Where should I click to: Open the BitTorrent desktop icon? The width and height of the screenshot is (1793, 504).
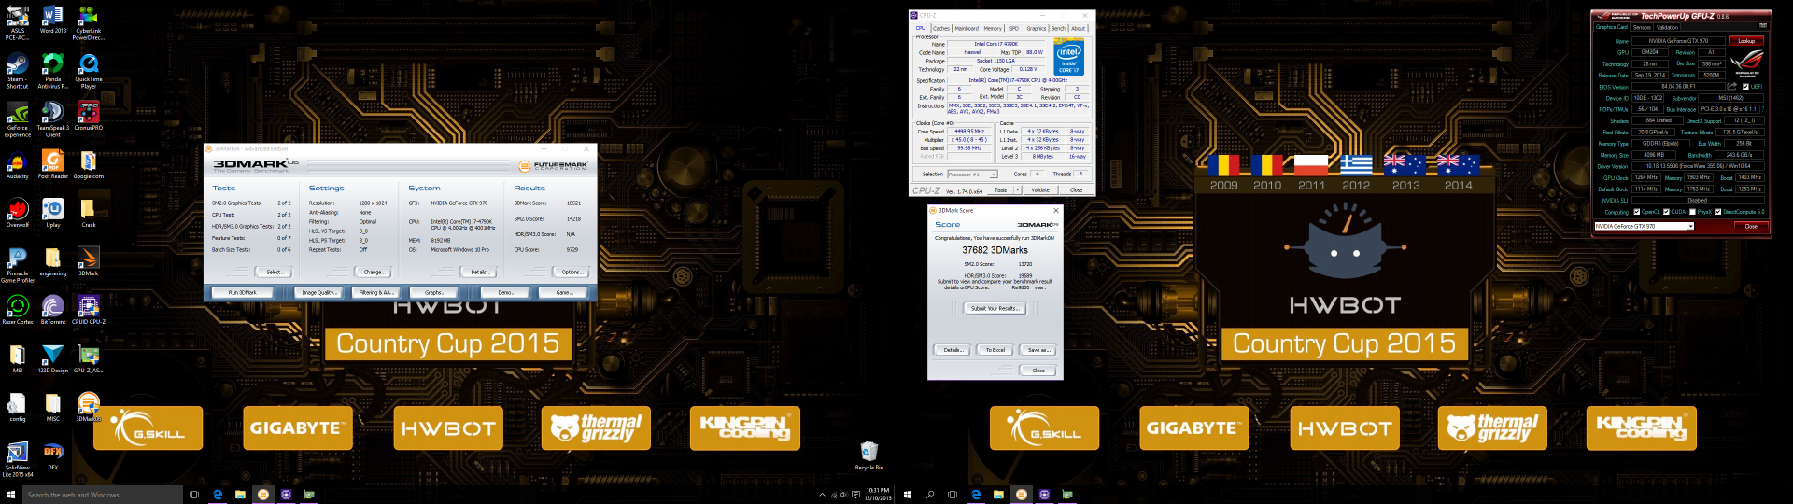tap(53, 311)
